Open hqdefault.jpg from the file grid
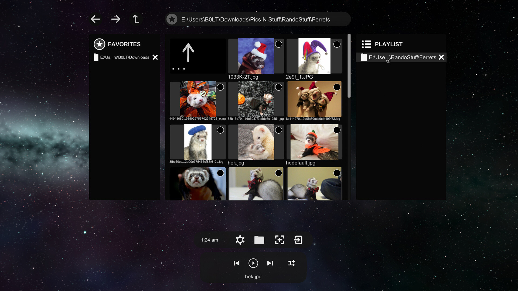The height and width of the screenshot is (291, 518). tap(314, 142)
